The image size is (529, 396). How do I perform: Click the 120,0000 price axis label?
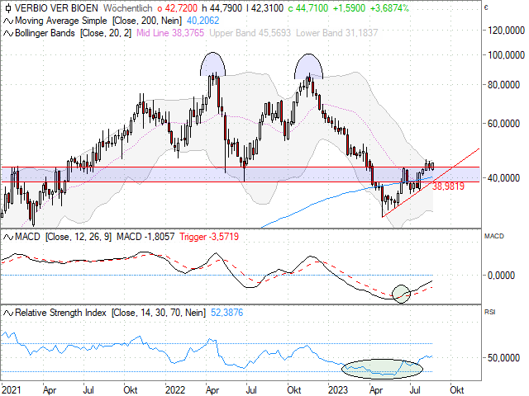pos(506,31)
